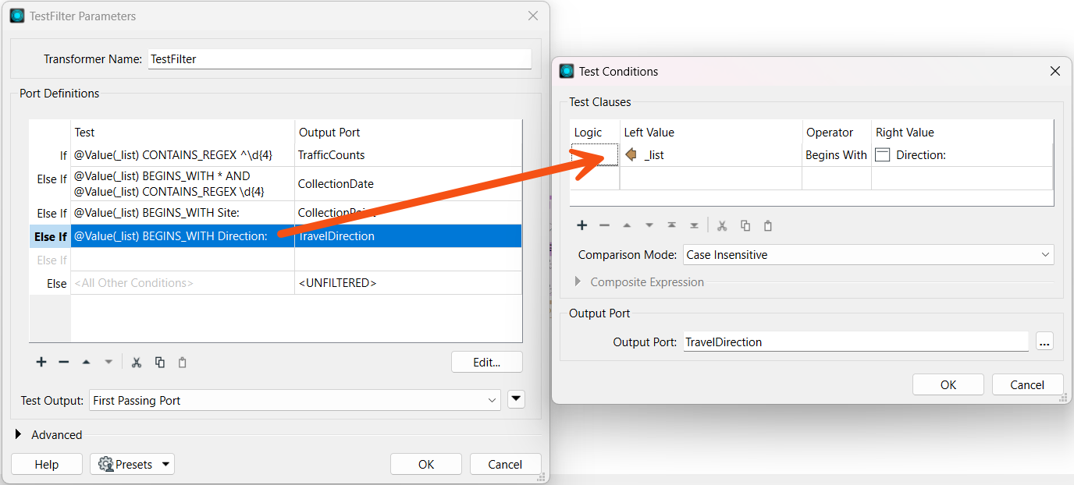Click the arrow button beside Test Output
Viewport: 1074px width, 485px height.
[x=516, y=400]
